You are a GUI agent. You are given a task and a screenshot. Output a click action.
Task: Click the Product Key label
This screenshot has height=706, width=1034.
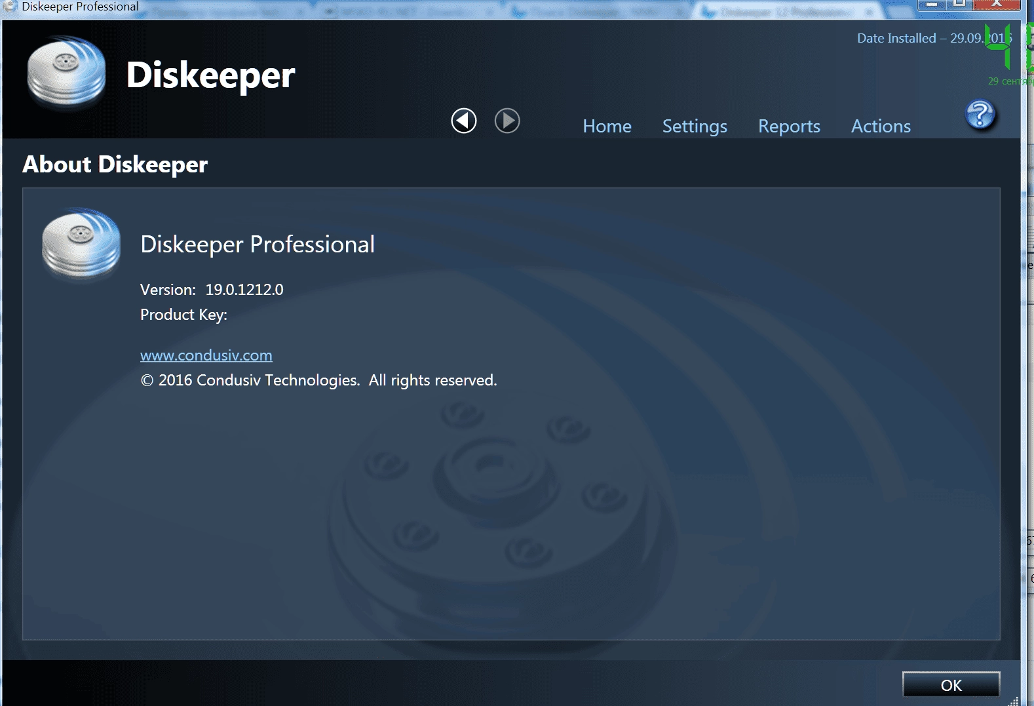coord(183,315)
